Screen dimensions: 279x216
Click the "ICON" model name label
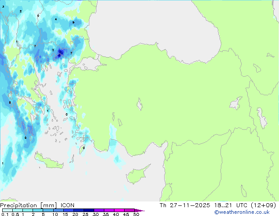[67, 205]
